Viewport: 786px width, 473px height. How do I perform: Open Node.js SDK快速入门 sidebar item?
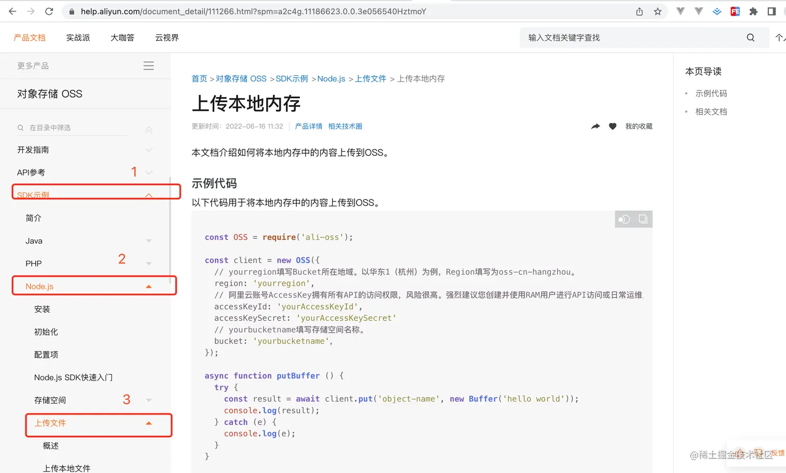point(73,377)
